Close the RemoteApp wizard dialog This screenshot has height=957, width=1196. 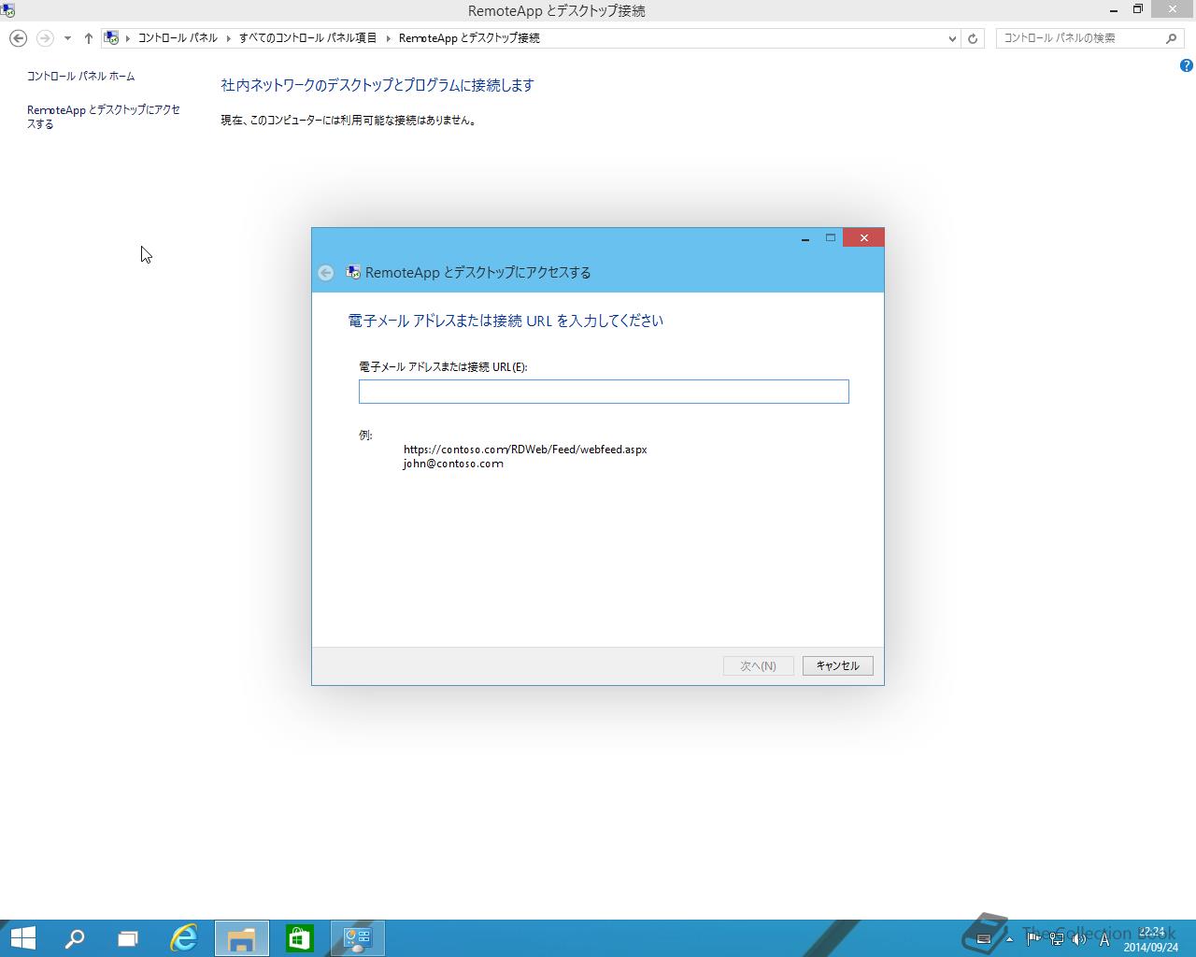863,238
